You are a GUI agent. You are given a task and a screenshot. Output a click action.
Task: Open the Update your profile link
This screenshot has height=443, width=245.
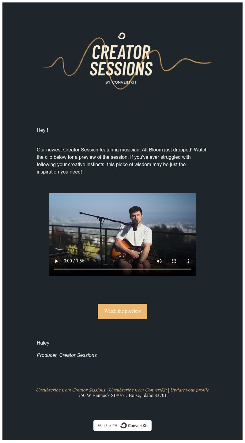click(x=190, y=390)
